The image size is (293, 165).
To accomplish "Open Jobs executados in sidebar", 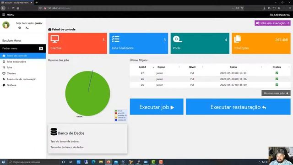I will point(23,61).
